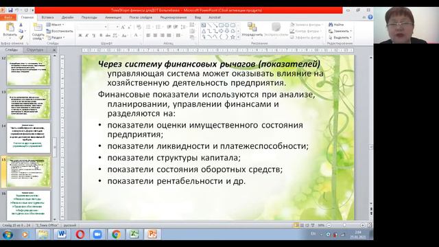Open PowerPoint Help question mark icon

tap(370, 17)
